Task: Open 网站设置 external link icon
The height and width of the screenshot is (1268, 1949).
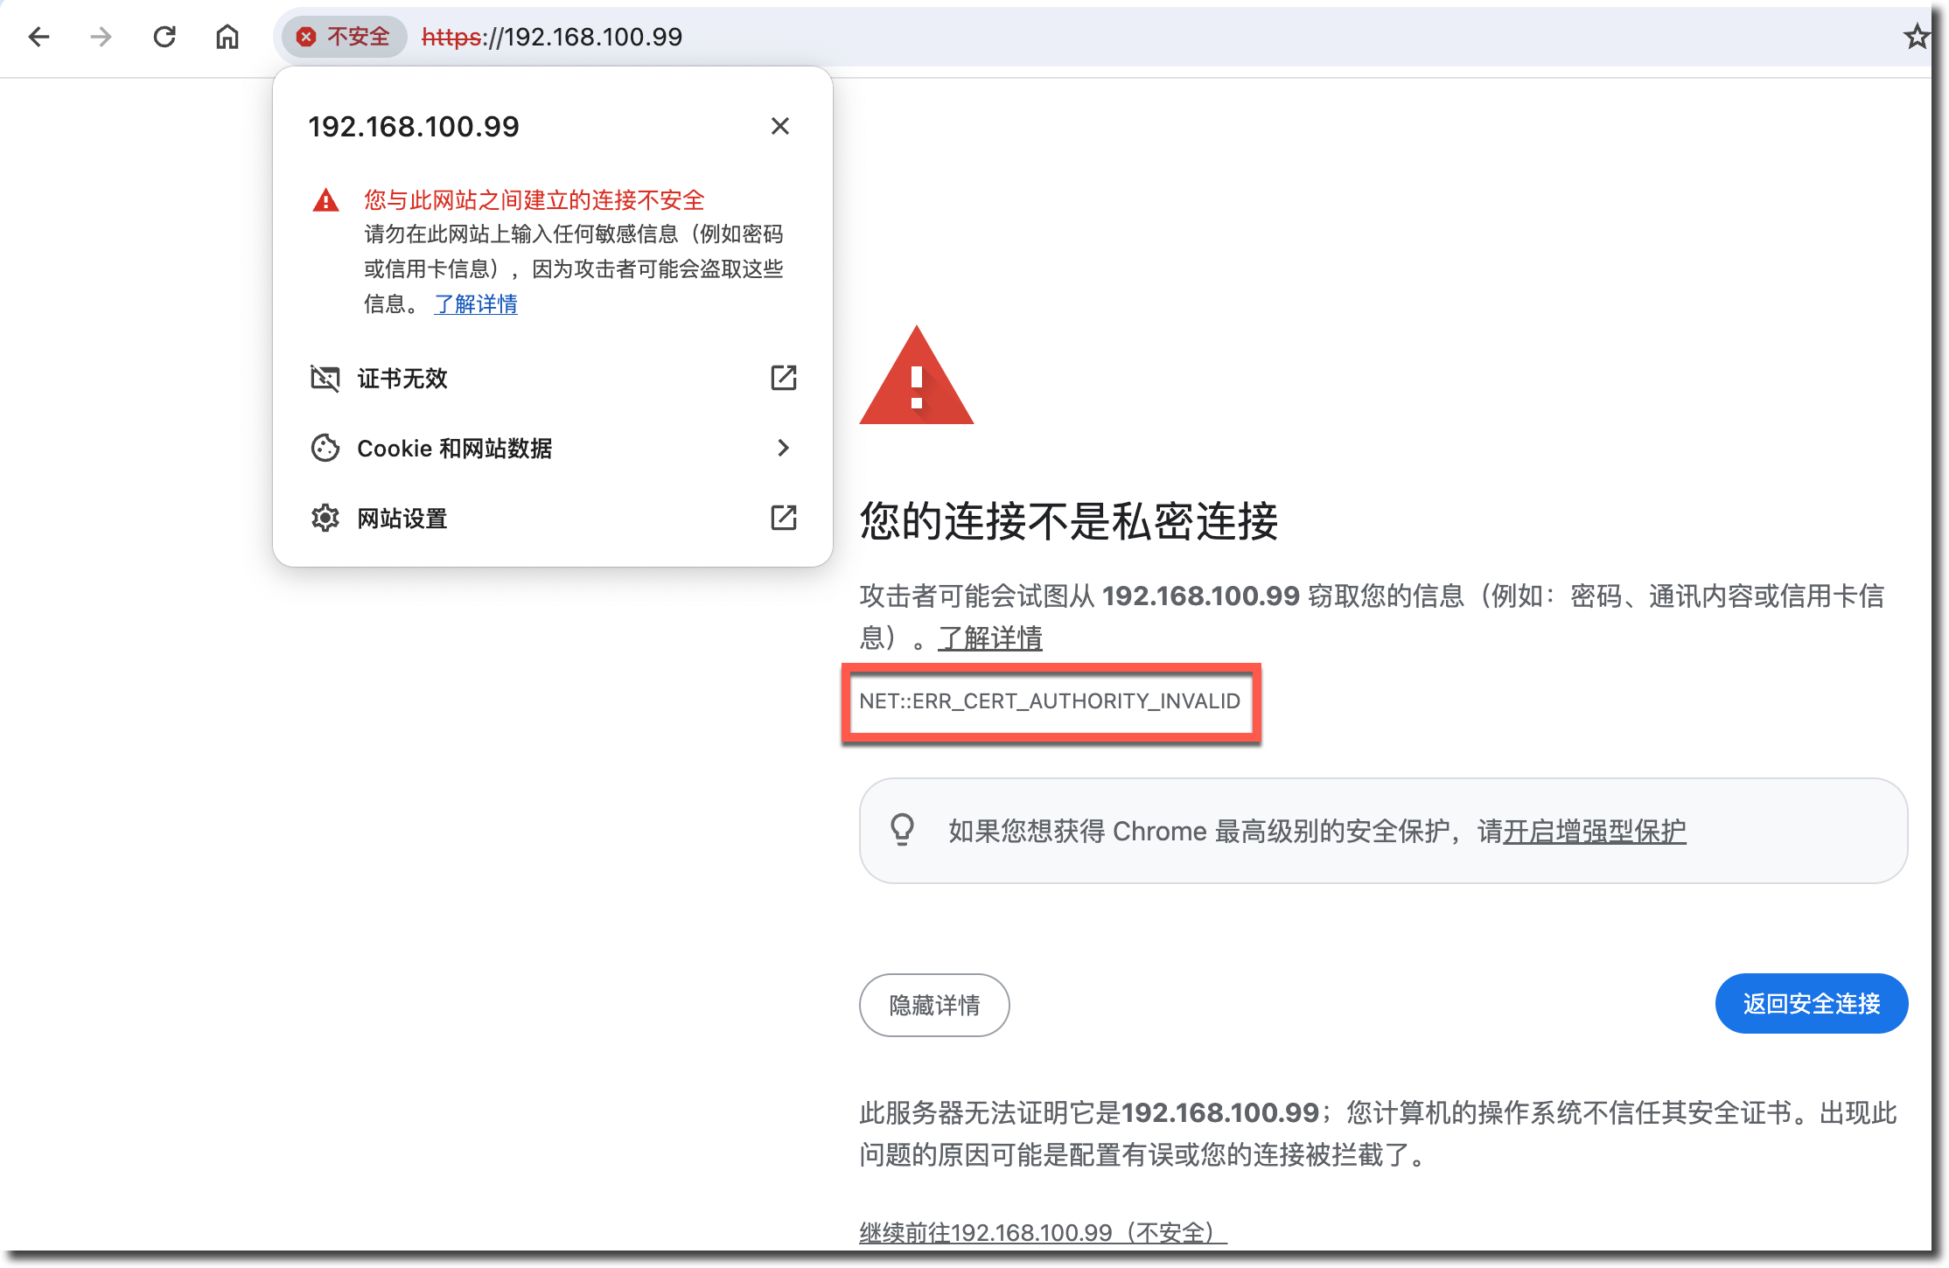Action: pyautogui.click(x=783, y=518)
